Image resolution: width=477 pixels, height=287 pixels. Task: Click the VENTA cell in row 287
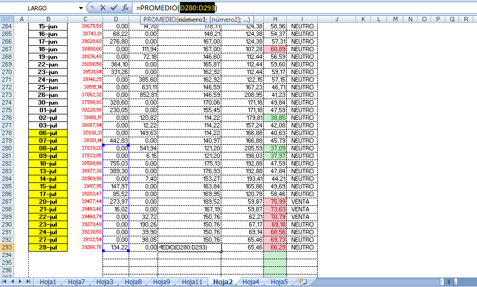[x=302, y=201]
